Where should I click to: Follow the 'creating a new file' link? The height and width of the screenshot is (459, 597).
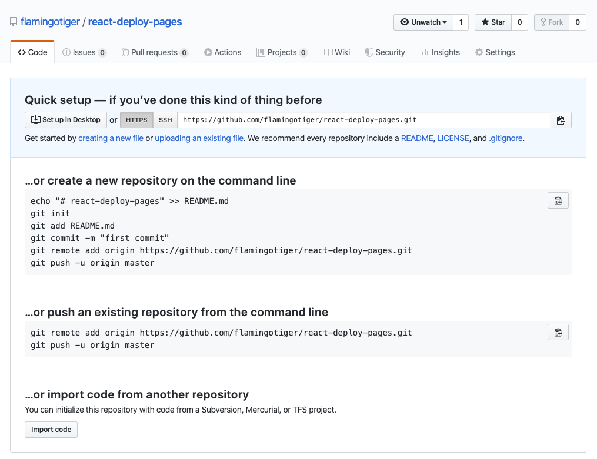click(x=111, y=139)
